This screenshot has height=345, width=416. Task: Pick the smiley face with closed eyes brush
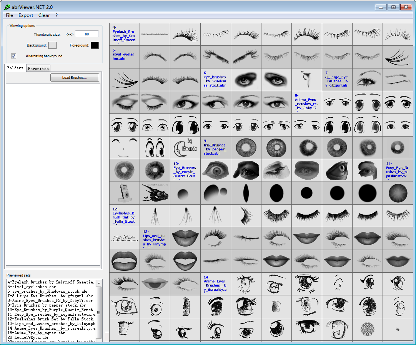(x=124, y=147)
